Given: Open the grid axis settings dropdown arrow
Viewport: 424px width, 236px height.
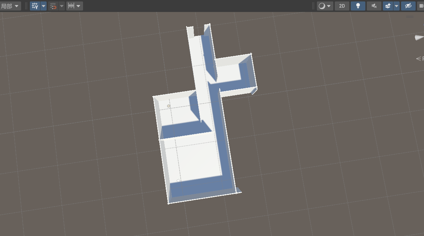Looking at the screenshot, I should click(44, 6).
